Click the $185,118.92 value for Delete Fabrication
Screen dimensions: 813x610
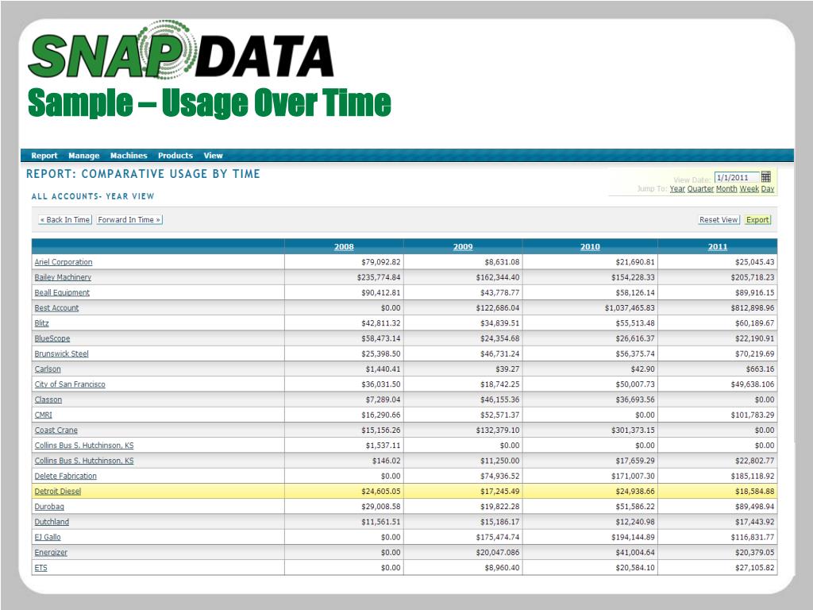(753, 477)
